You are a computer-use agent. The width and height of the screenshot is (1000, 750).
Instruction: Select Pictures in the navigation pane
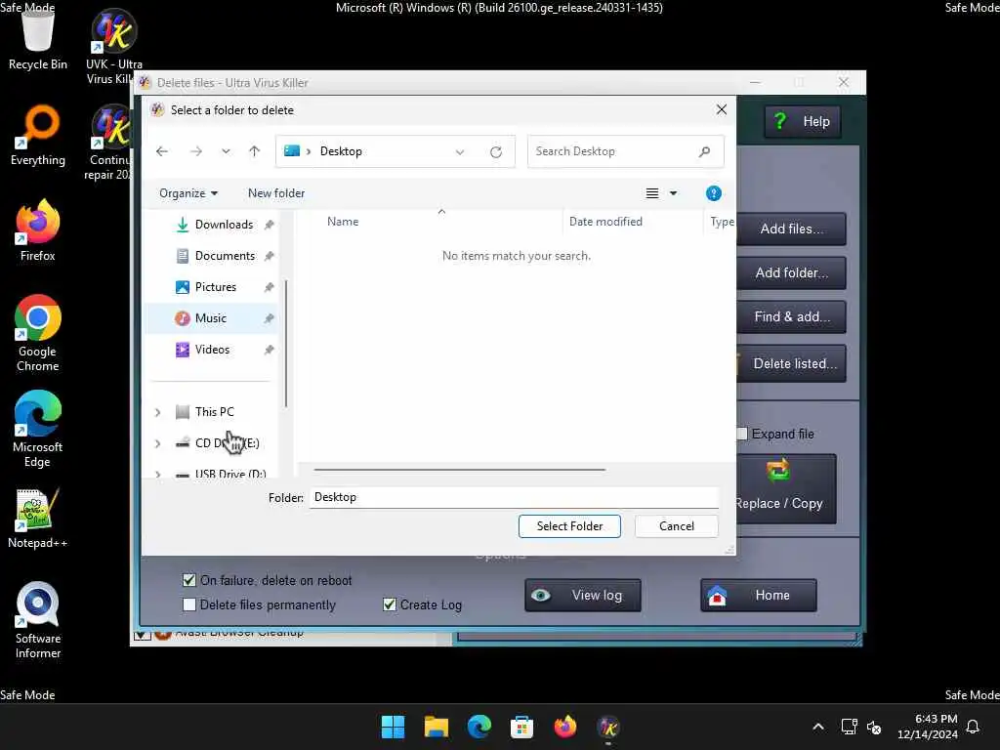click(x=214, y=287)
